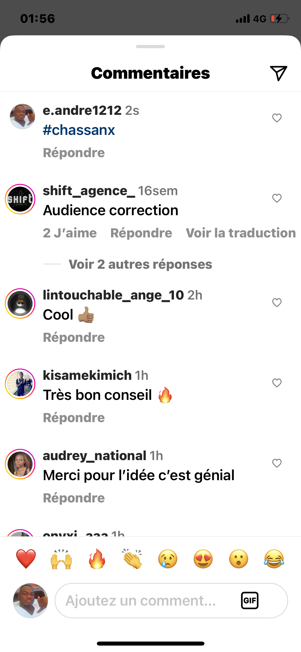The width and height of the screenshot is (301, 652).
Task: Insert the clapping hands emoji
Action: 132,559
